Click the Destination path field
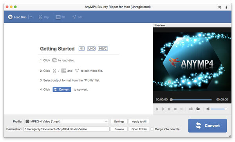 (x=67, y=129)
